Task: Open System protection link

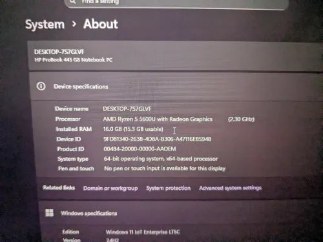Action: click(x=169, y=188)
